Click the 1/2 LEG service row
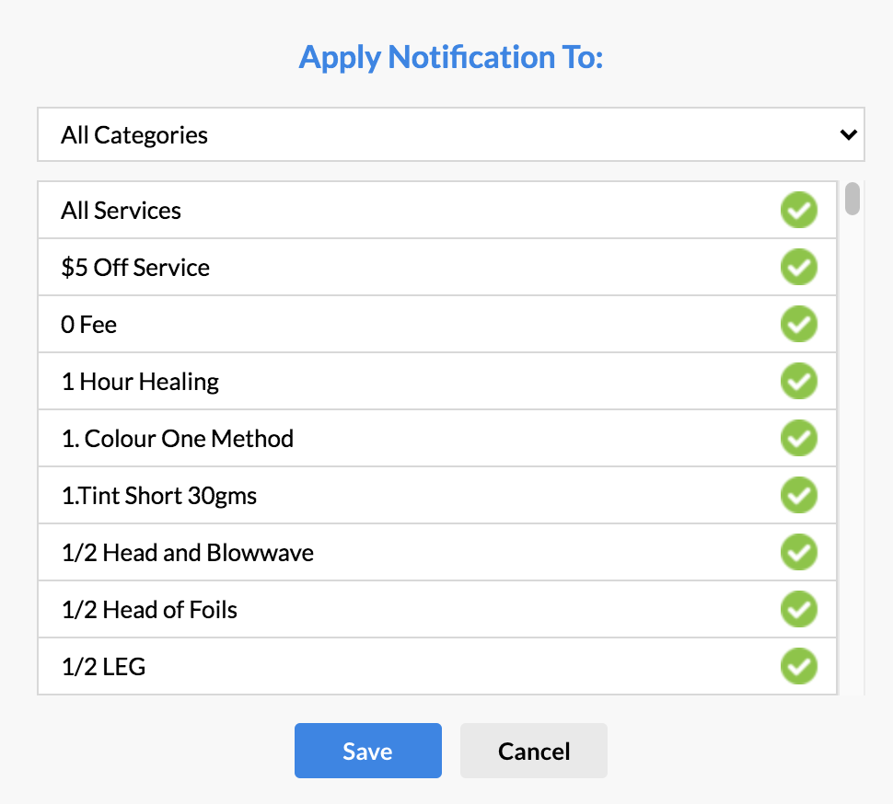 pyautogui.click(x=103, y=667)
